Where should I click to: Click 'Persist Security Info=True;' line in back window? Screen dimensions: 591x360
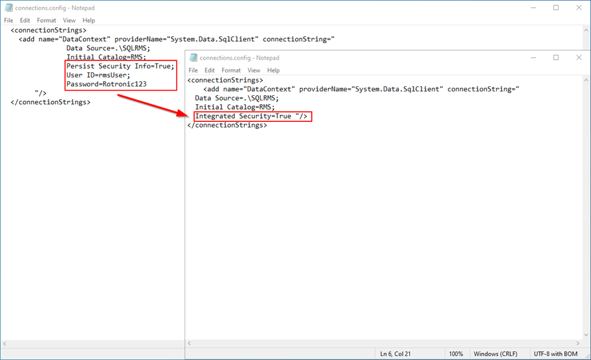(120, 66)
